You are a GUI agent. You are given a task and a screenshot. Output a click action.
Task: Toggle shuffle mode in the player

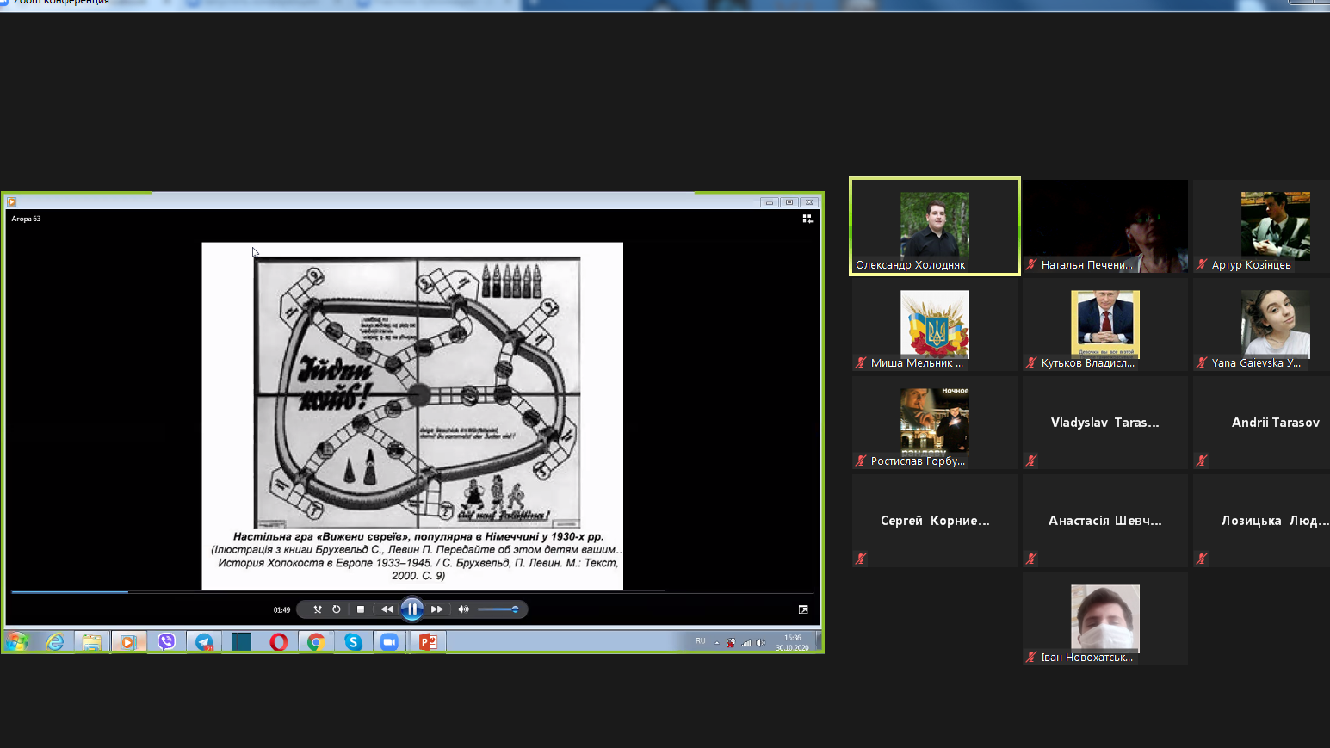coord(318,609)
